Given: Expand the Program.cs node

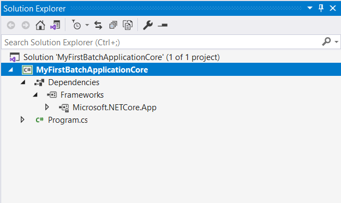Looking at the screenshot, I should click(x=22, y=120).
